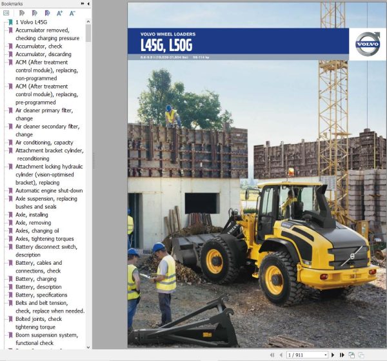Click bookmark flag icon beside 'Accumulator, discarding'
This screenshot has width=387, height=361.
pyautogui.click(x=10, y=54)
